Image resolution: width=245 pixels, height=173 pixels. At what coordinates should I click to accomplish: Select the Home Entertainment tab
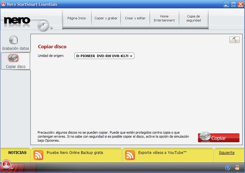click(164, 18)
